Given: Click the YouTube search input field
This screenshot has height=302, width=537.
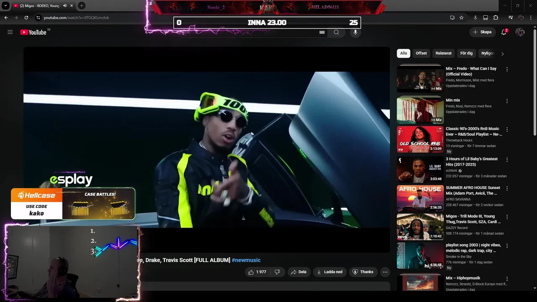Looking at the screenshot, I should (x=252, y=32).
